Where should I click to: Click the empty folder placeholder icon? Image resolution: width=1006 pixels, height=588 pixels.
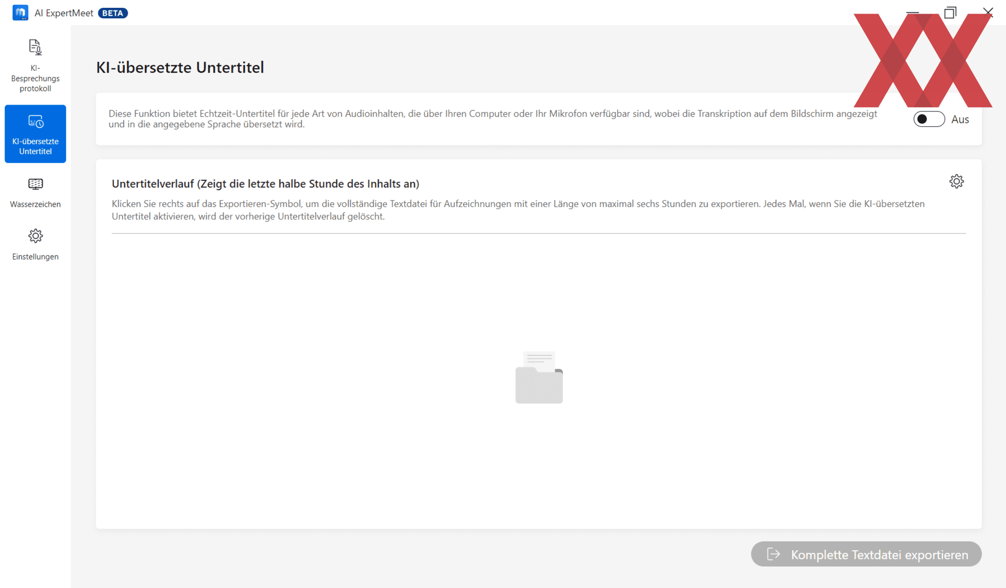(539, 378)
